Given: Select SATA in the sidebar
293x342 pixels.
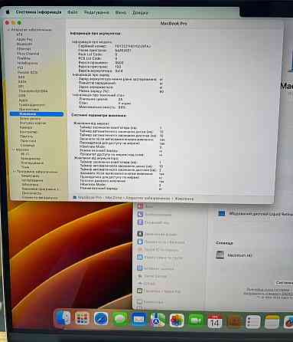Looking at the screenshot, I should point(22,81).
